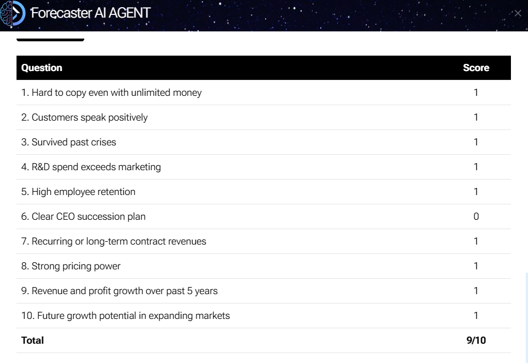Click the Forecaster AI AGENT title

pos(90,13)
